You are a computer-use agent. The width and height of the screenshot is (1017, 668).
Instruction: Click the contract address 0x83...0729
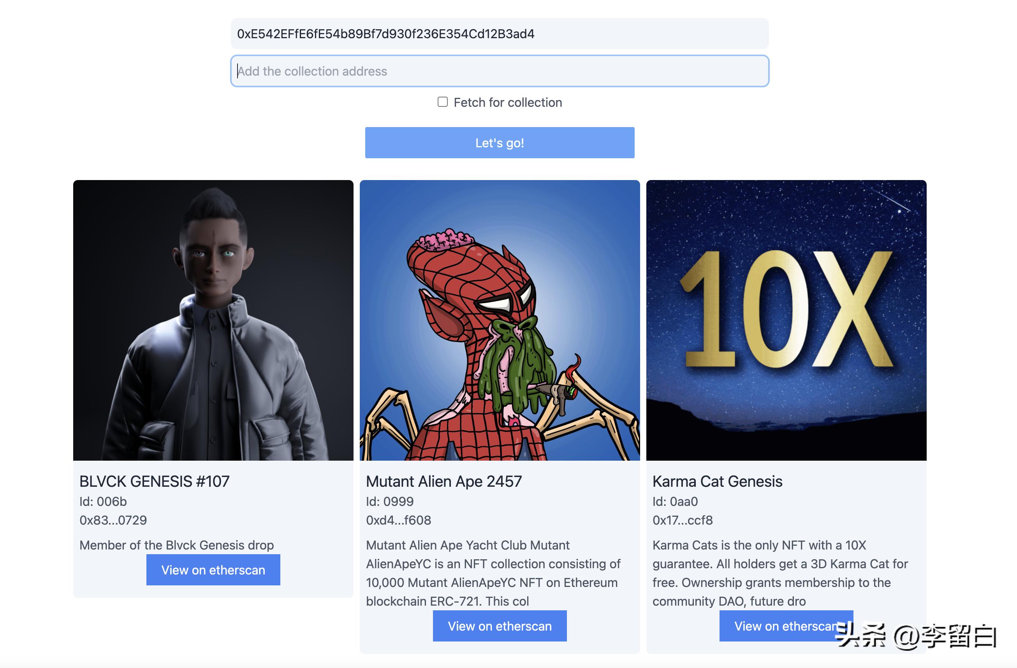click(113, 520)
